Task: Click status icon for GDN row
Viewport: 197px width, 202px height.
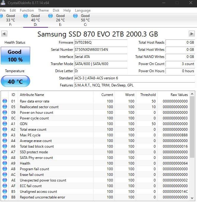Action: [5, 124]
